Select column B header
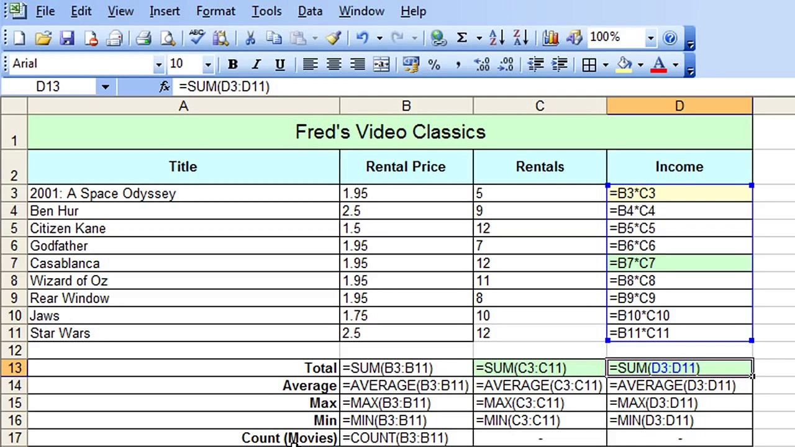Image resolution: width=795 pixels, height=447 pixels. tap(406, 106)
